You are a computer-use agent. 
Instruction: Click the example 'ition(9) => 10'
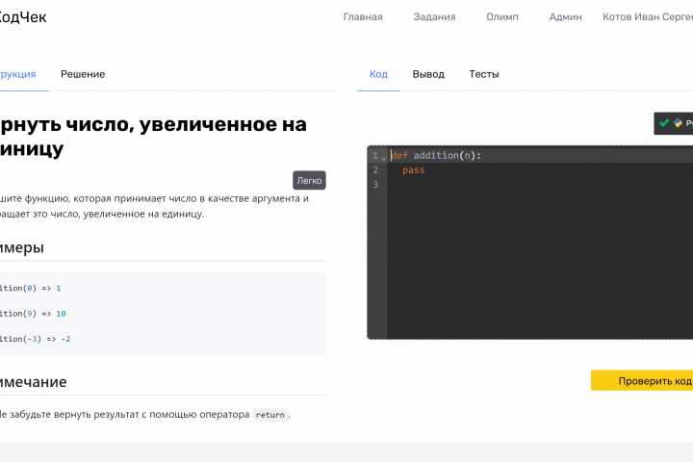click(x=33, y=314)
